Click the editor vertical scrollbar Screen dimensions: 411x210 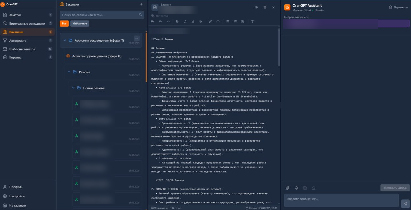tap(279, 47)
